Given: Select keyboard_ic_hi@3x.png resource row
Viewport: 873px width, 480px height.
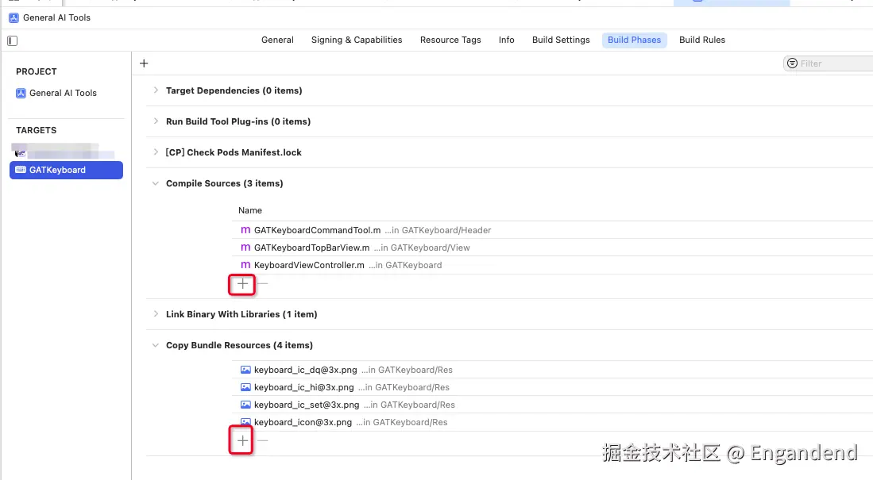Looking at the screenshot, I should point(552,387).
